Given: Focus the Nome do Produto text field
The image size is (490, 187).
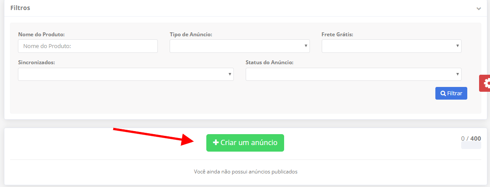Looking at the screenshot, I should click(x=88, y=46).
